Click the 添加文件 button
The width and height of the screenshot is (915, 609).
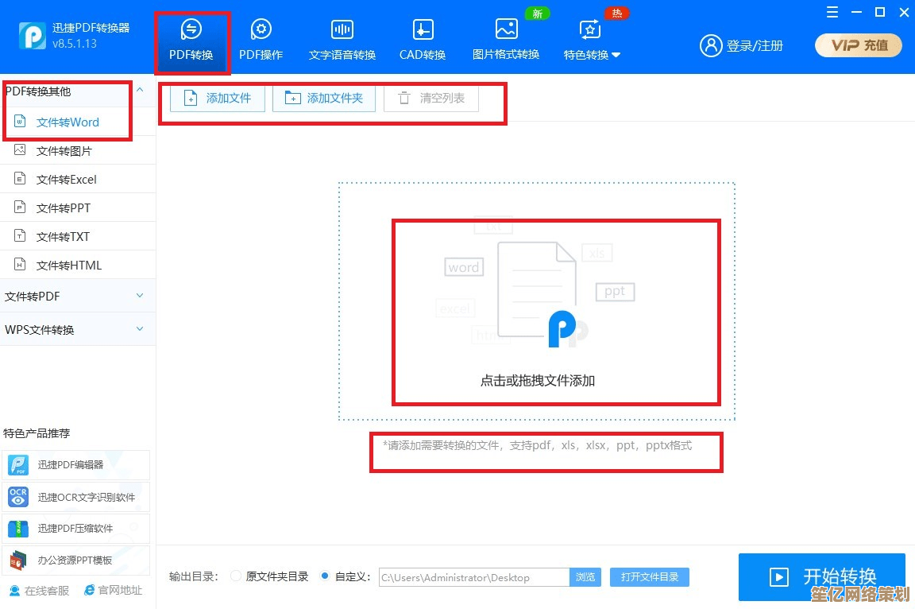pos(218,99)
